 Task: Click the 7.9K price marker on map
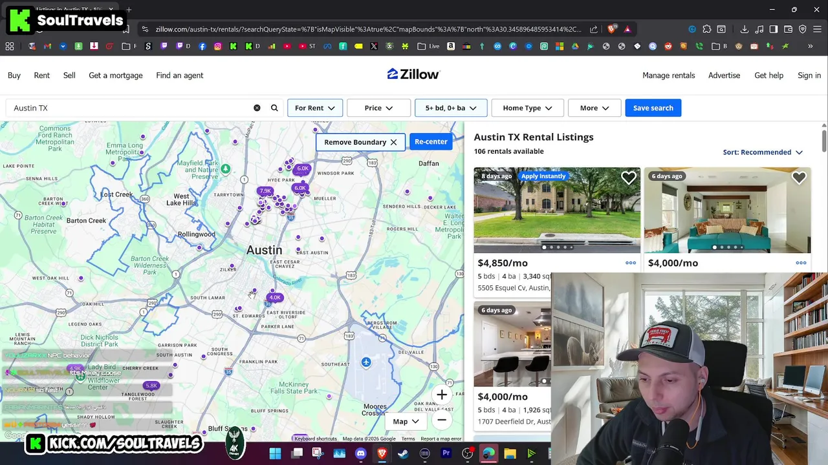click(265, 191)
